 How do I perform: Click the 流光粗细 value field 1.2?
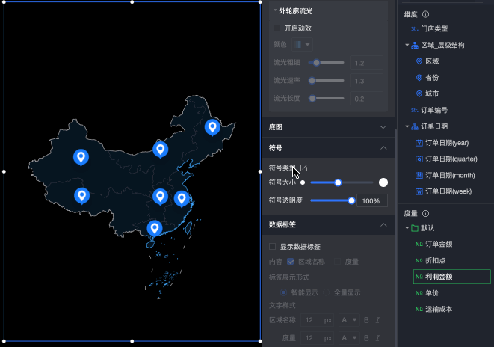366,63
